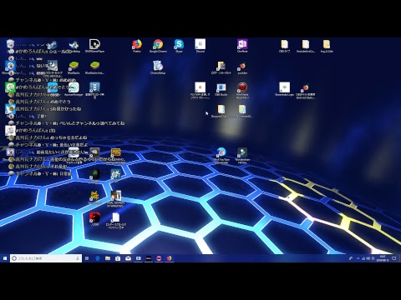This screenshot has height=300, width=401.
Task: Click the Windows Start button
Action: tap(5, 258)
